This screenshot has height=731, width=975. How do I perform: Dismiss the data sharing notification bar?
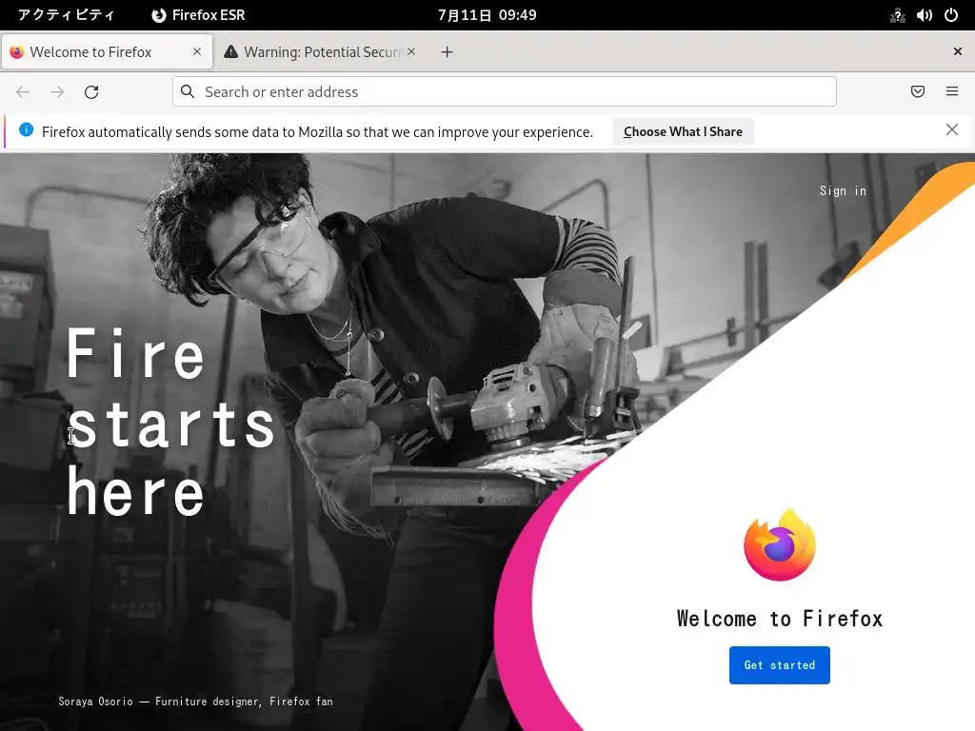[952, 129]
